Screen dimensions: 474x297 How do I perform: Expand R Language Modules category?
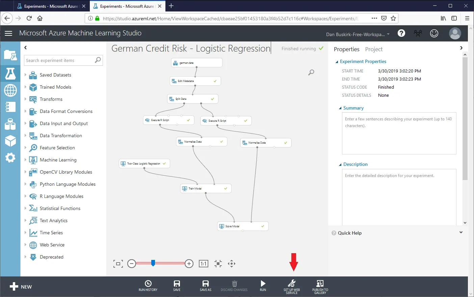25,196
